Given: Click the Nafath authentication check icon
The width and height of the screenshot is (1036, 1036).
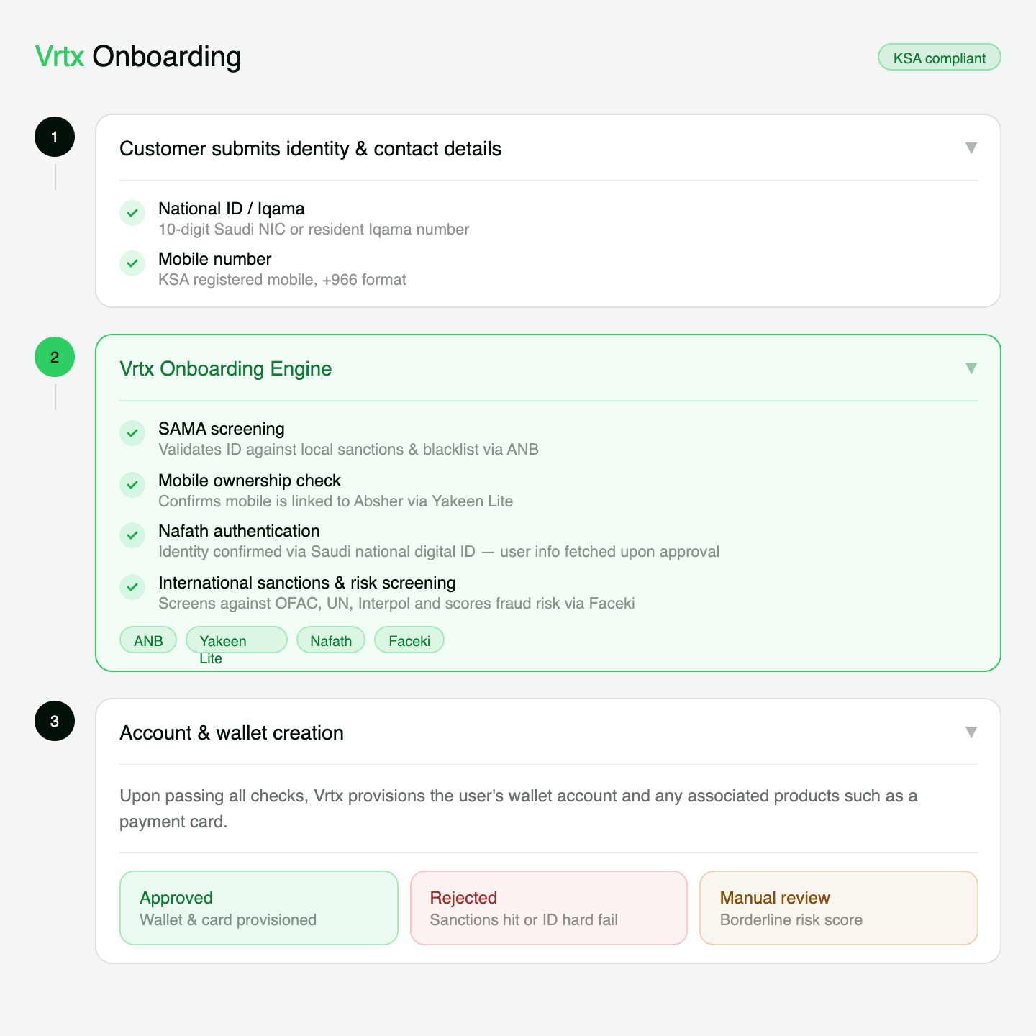Looking at the screenshot, I should [x=132, y=535].
